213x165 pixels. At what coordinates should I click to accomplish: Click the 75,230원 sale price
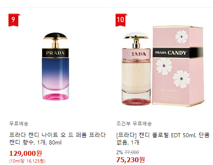(x=131, y=160)
